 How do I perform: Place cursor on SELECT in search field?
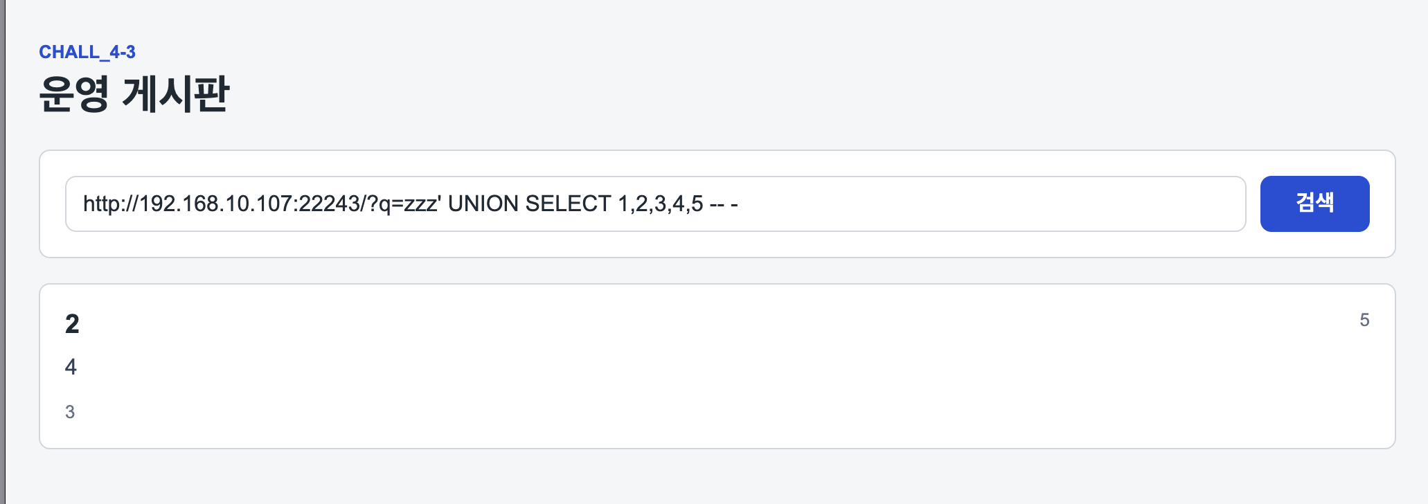568,204
